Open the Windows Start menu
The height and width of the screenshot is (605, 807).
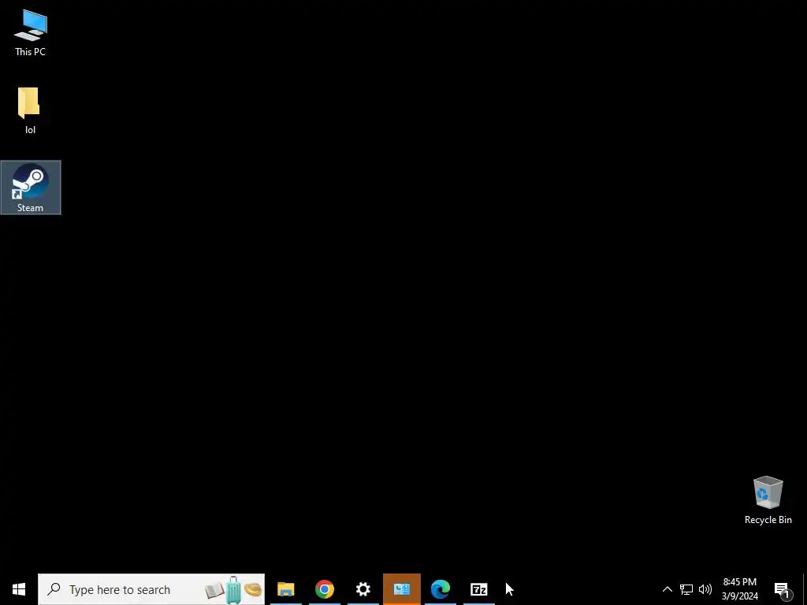pyautogui.click(x=19, y=589)
